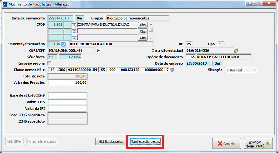This screenshot has height=153, width=278.
Task: Click the Chave acesso NF-e query icon
Action: [x=172, y=70]
